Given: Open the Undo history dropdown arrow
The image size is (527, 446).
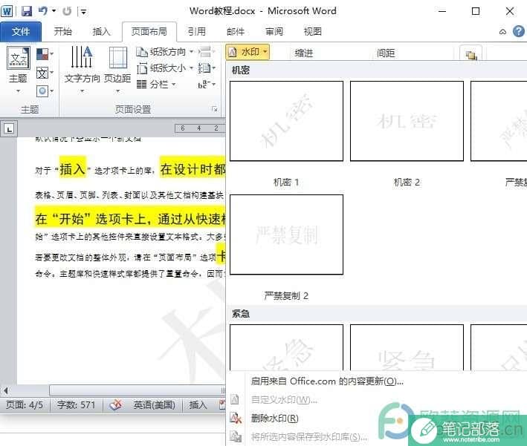Looking at the screenshot, I should (54, 11).
